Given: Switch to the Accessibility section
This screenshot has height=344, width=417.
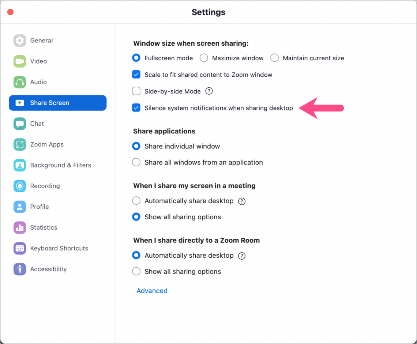Looking at the screenshot, I should (19, 269).
